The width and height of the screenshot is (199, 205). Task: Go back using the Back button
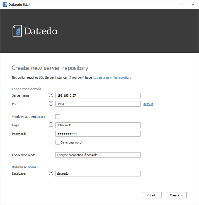click(151, 195)
